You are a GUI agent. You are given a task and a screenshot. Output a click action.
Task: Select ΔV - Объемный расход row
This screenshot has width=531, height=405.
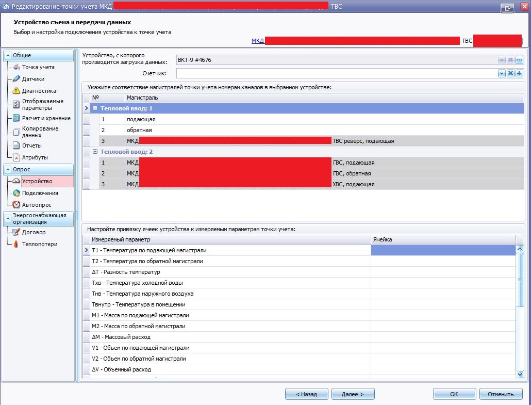click(230, 369)
